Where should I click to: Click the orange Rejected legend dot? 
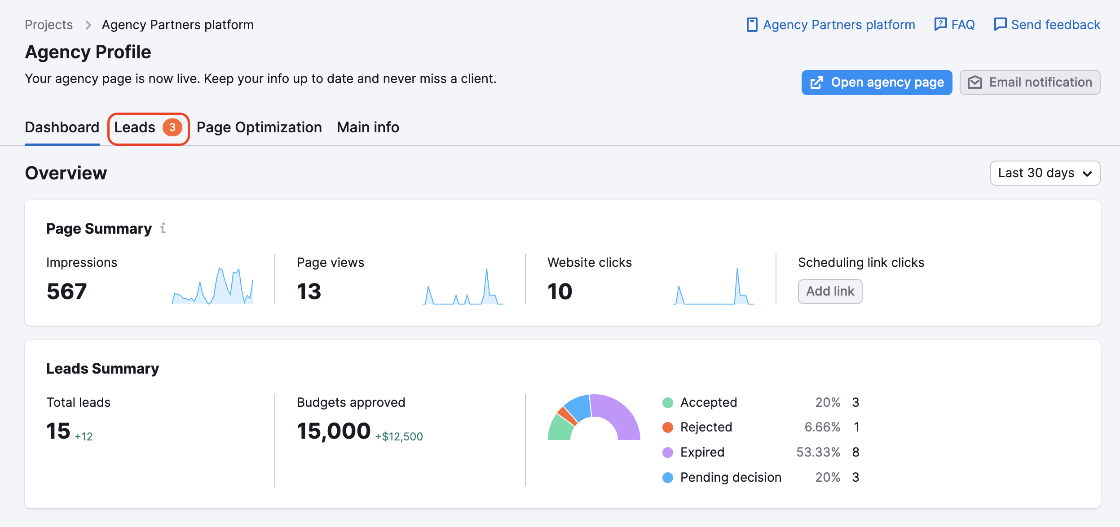(668, 427)
